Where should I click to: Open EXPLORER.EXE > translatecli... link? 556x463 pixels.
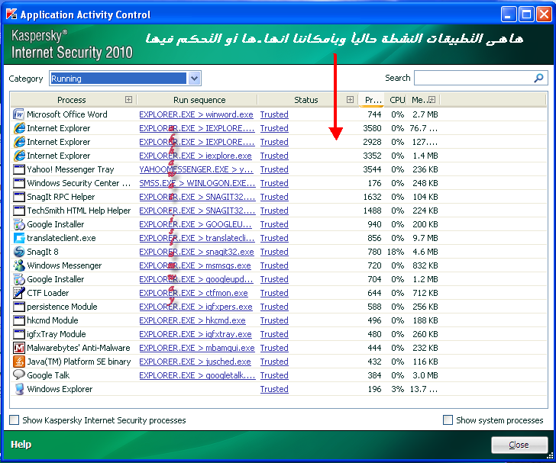coord(197,238)
